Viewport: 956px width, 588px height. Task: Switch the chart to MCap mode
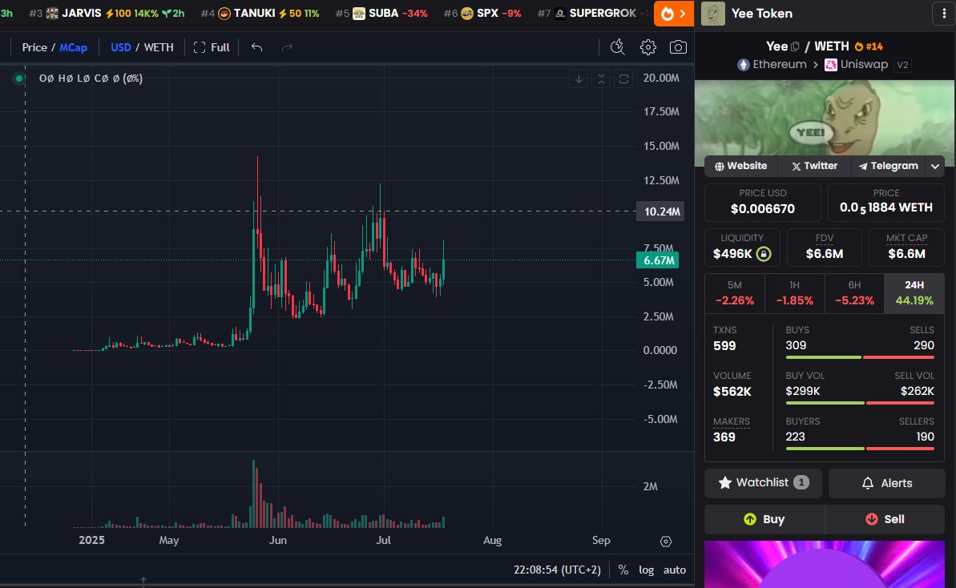(73, 47)
